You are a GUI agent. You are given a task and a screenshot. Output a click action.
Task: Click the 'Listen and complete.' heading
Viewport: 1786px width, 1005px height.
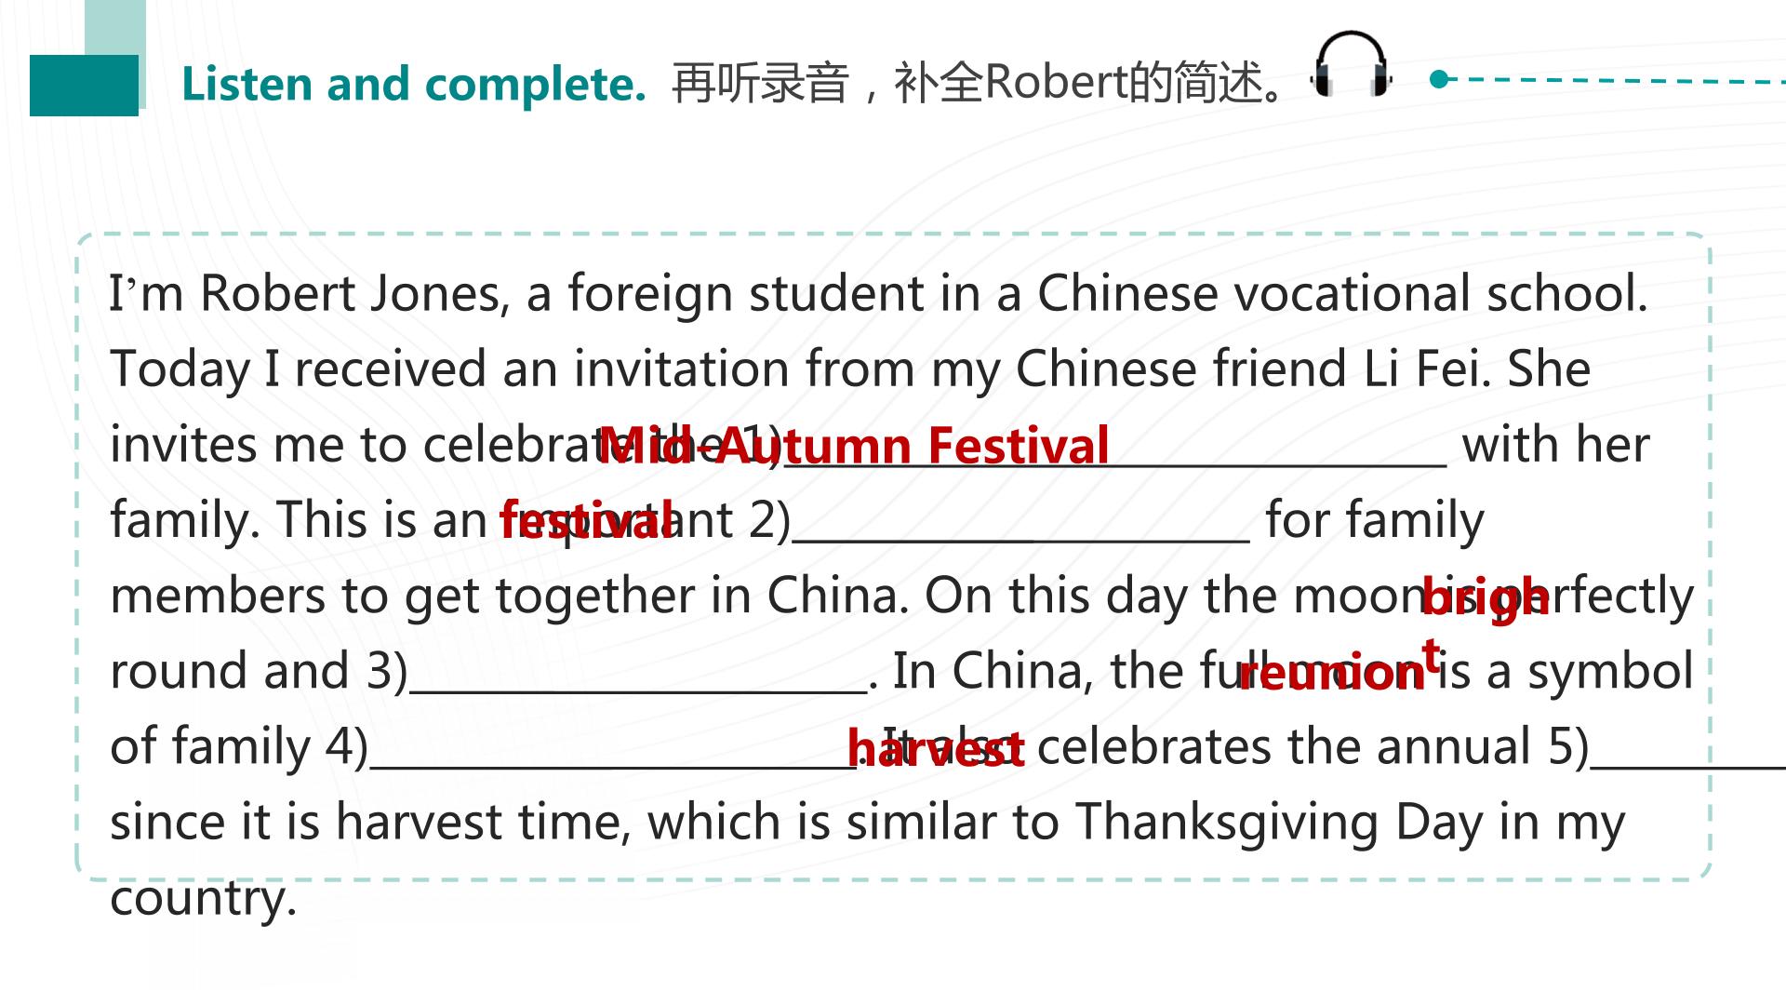pyautogui.click(x=413, y=84)
